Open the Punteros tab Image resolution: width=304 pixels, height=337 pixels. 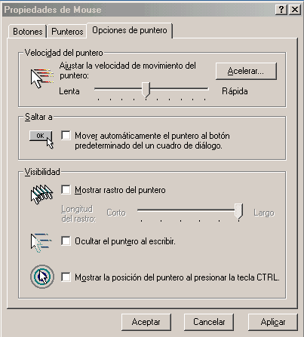click(x=67, y=32)
